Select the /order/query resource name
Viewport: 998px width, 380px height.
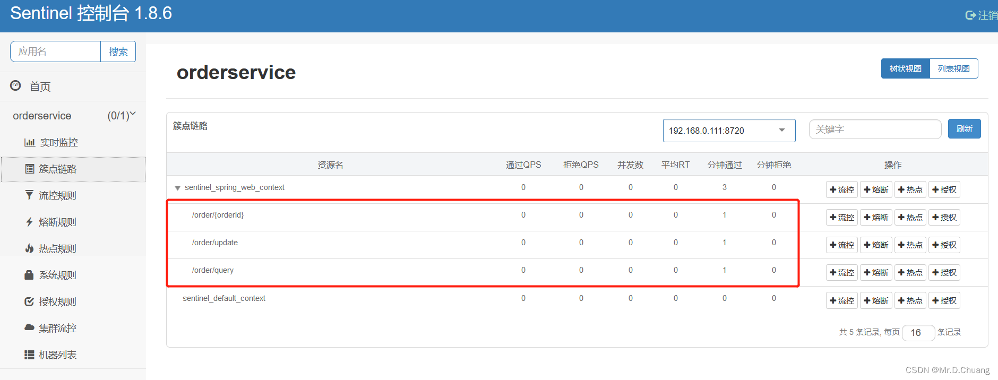coord(212,270)
